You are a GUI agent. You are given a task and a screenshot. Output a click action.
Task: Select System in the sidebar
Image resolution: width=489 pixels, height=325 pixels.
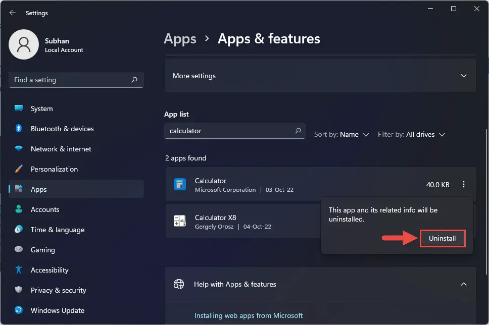(41, 109)
